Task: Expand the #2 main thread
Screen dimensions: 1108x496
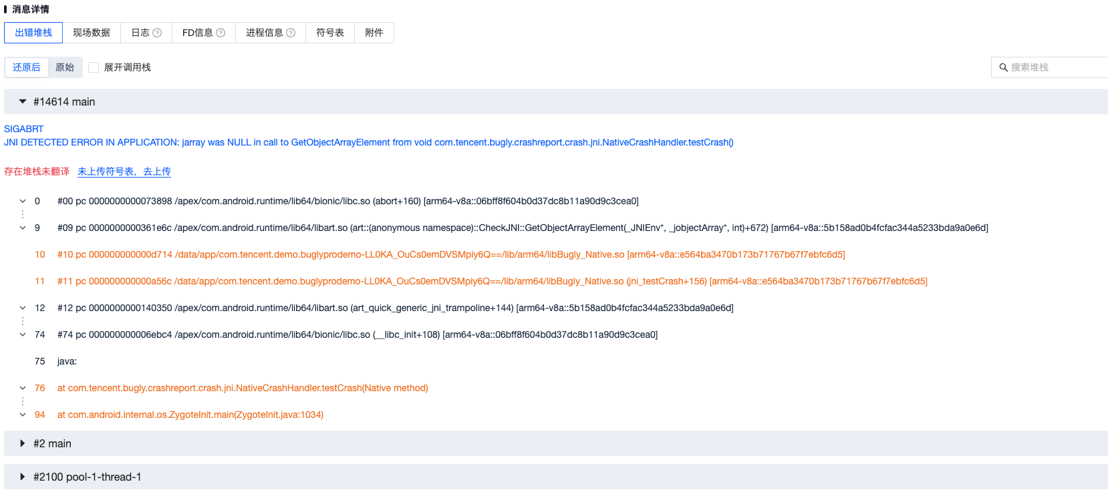Action: tap(23, 443)
